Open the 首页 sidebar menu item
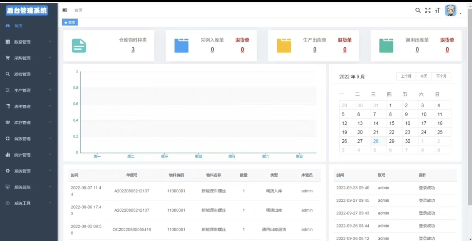The width and height of the screenshot is (472, 241). [29, 26]
